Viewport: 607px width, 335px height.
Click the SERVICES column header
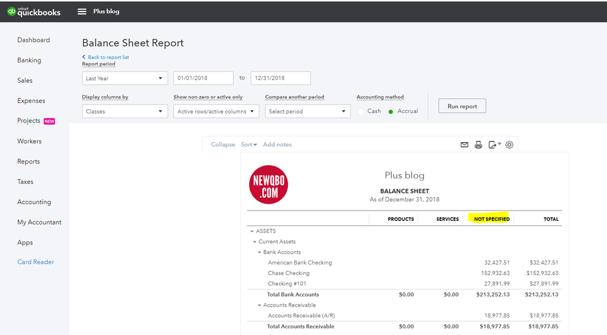click(x=448, y=219)
